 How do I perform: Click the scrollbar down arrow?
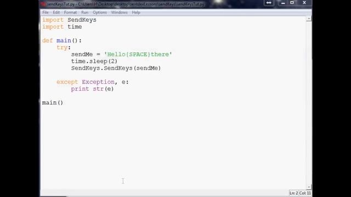(x=309, y=187)
